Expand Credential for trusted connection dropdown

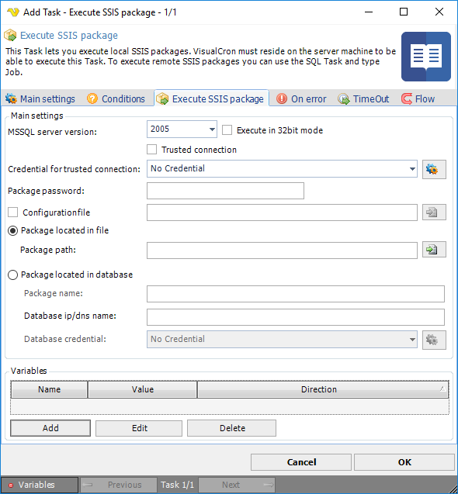click(282, 168)
